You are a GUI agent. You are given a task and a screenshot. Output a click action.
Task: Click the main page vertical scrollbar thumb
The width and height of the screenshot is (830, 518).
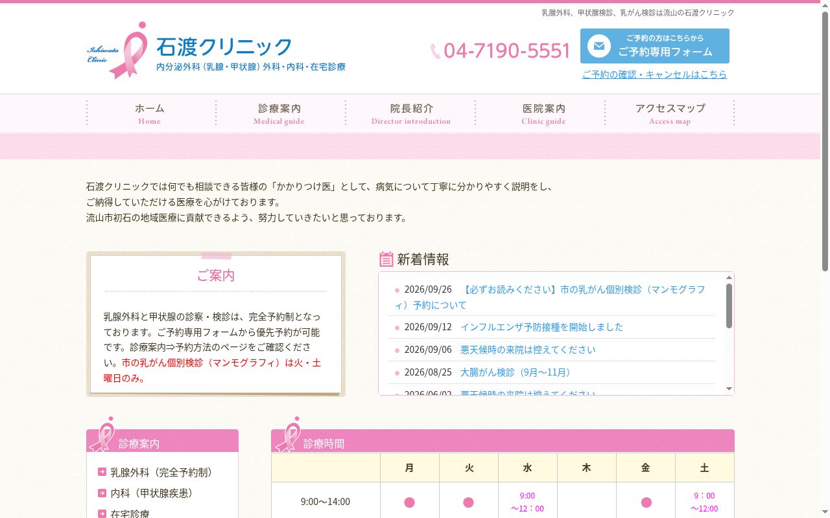[825, 141]
